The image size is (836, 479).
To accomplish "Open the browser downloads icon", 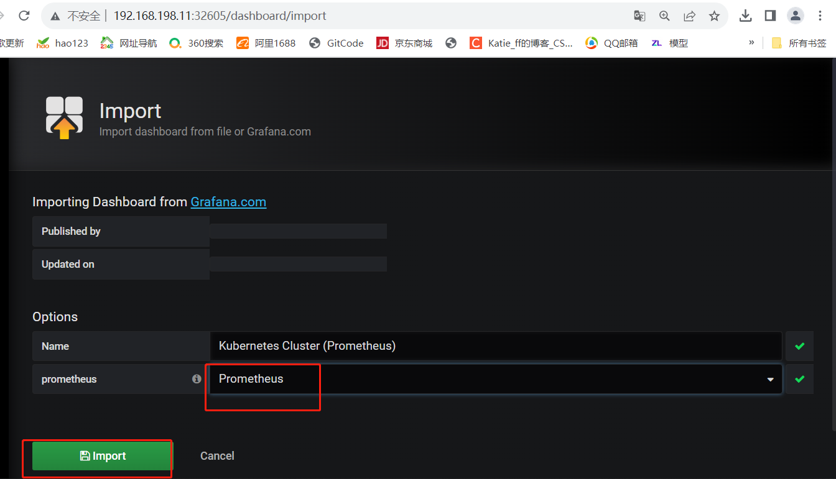I will [x=746, y=16].
